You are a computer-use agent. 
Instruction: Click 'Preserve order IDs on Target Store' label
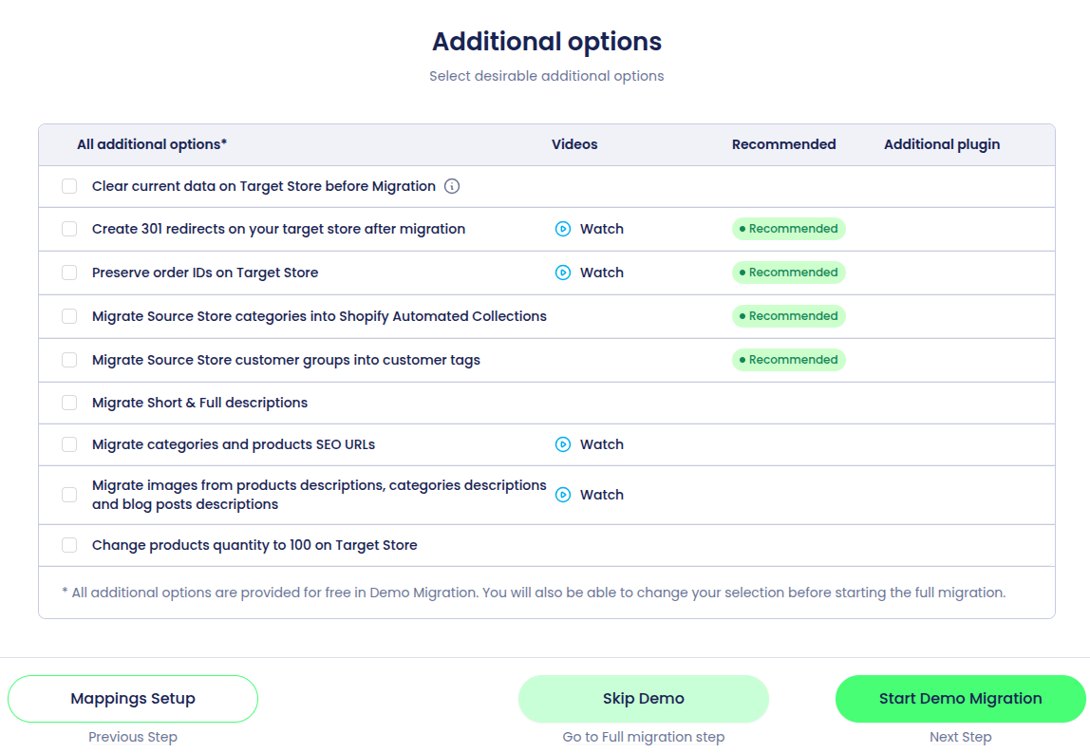205,273
